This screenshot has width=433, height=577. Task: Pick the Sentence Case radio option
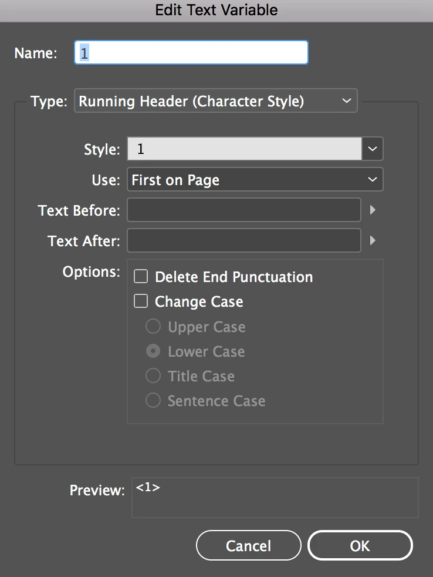[153, 401]
